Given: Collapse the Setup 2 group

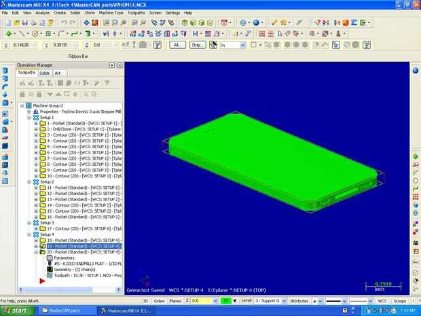Looking at the screenshot, I should tap(29, 182).
